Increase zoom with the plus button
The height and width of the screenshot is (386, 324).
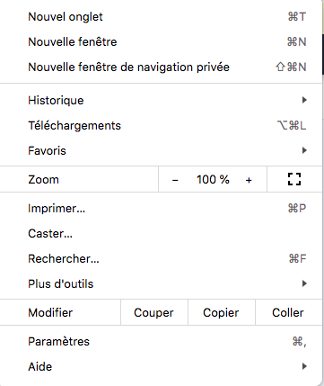point(249,180)
